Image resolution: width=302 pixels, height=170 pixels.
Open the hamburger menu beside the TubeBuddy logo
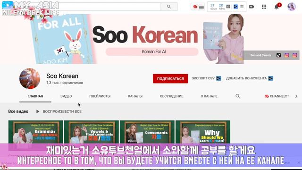(x=201, y=8)
